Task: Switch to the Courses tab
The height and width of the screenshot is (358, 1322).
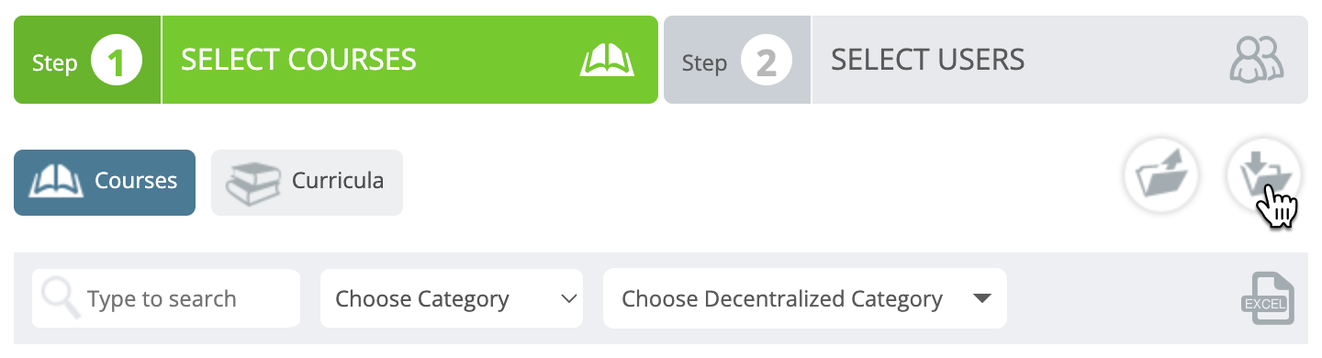Action: tap(105, 183)
